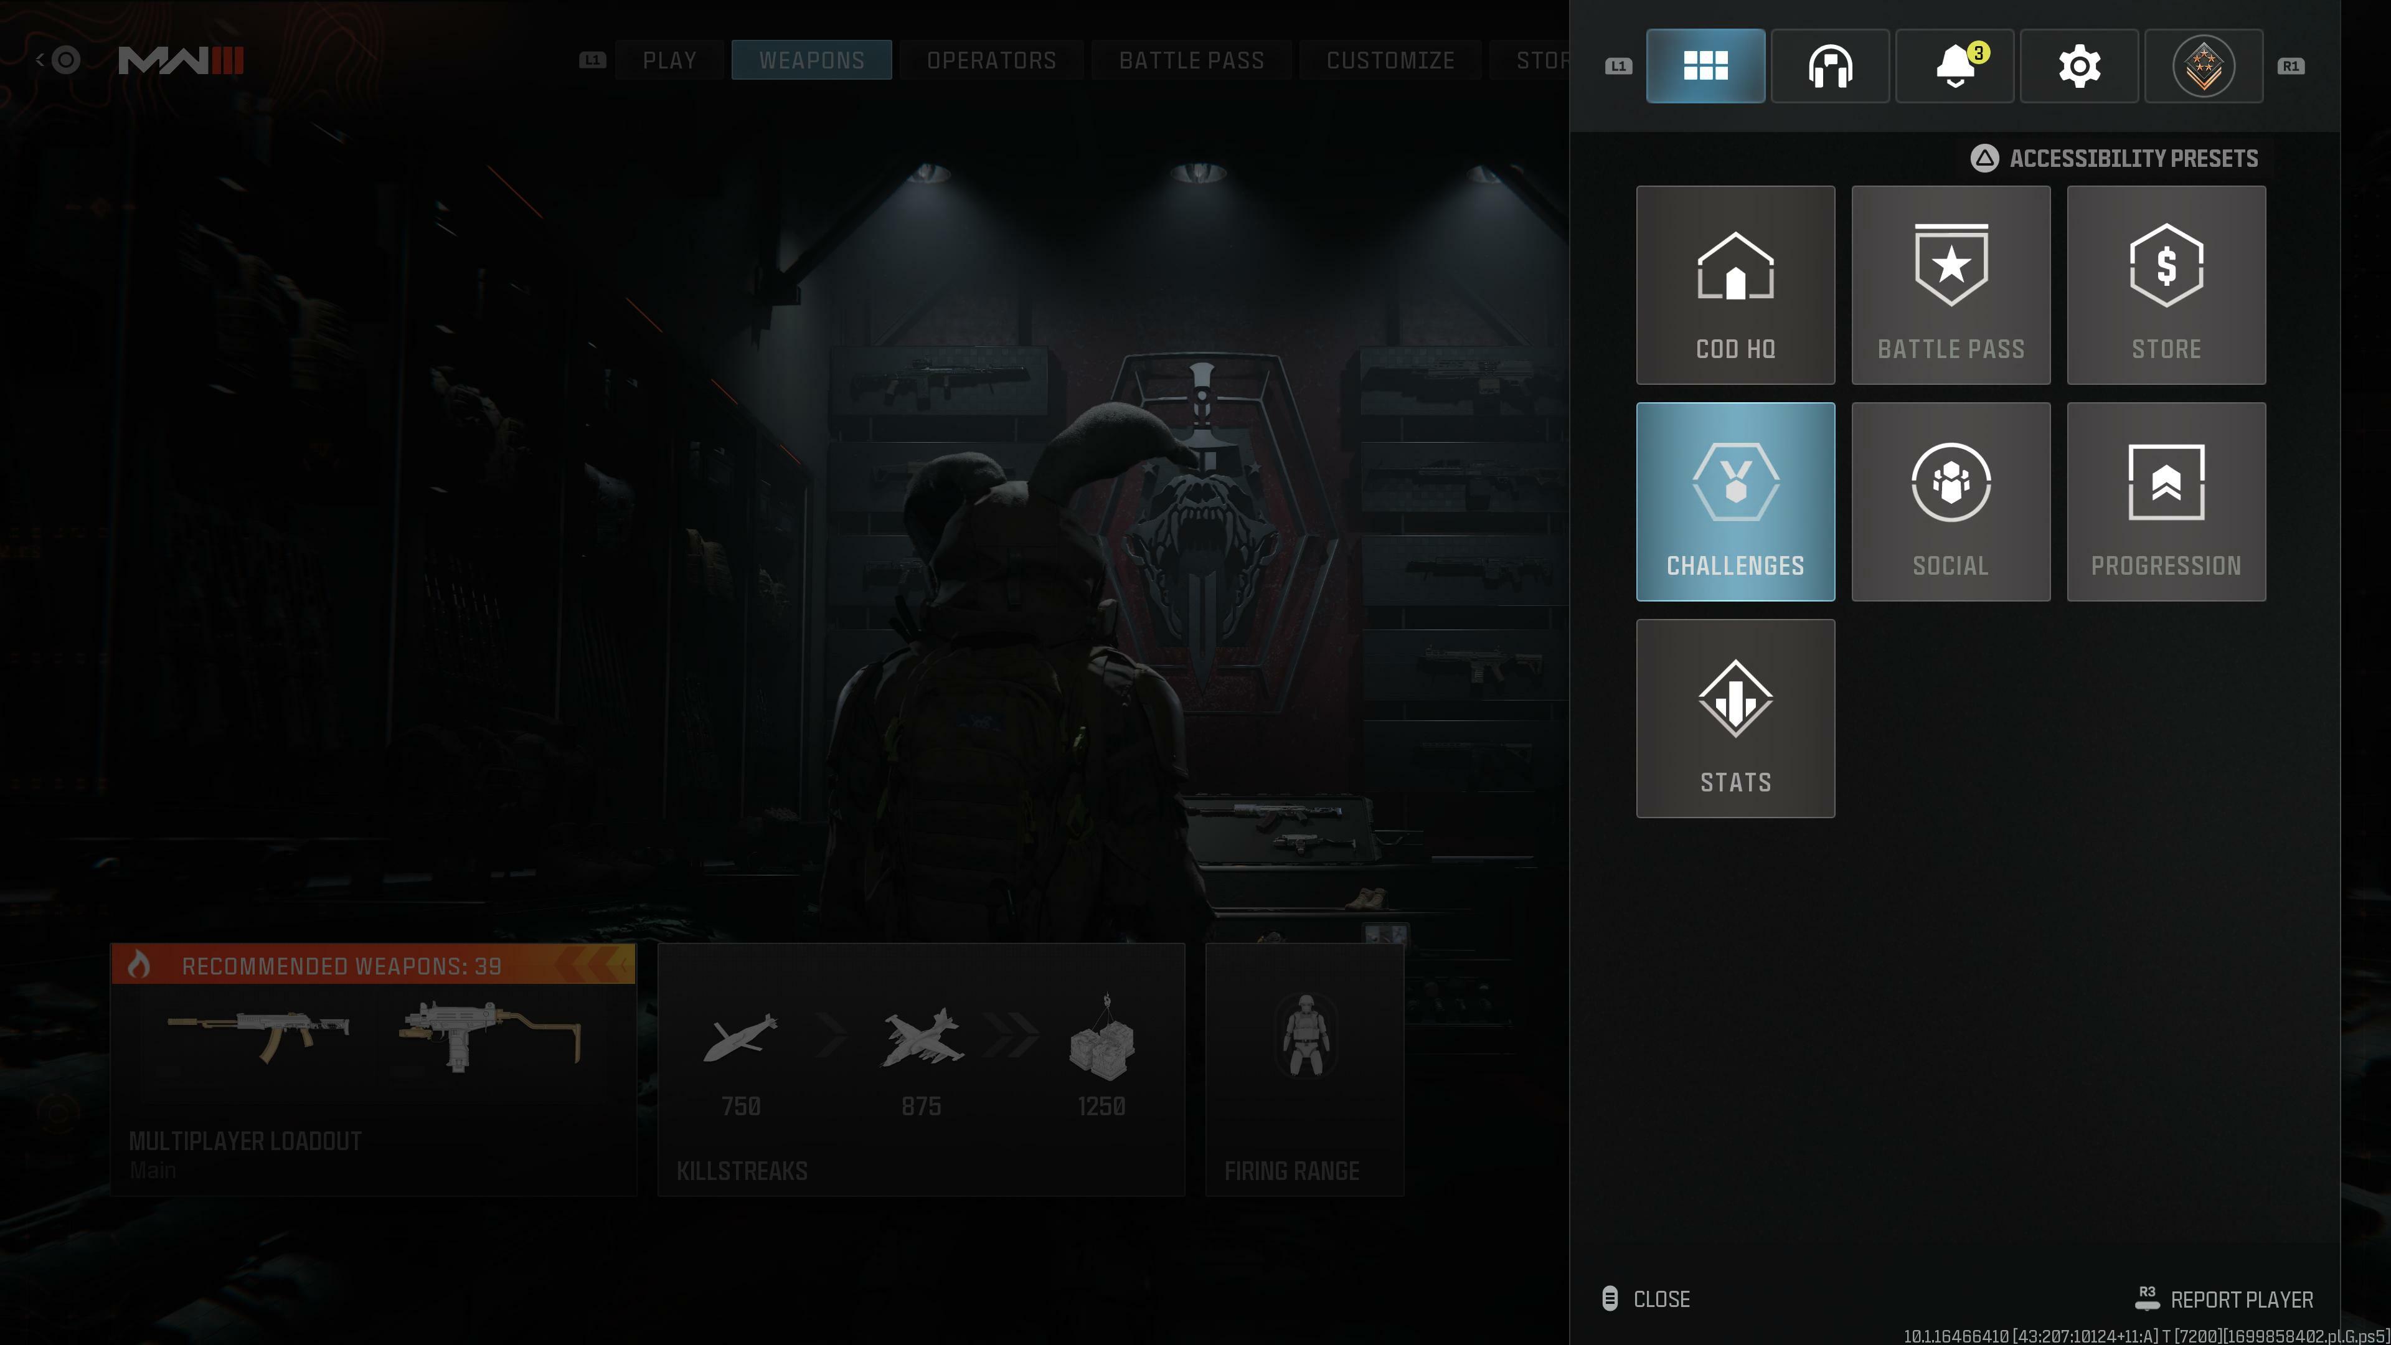This screenshot has height=1345, width=2391.
Task: Open player Stats dashboard
Action: coord(1736,718)
